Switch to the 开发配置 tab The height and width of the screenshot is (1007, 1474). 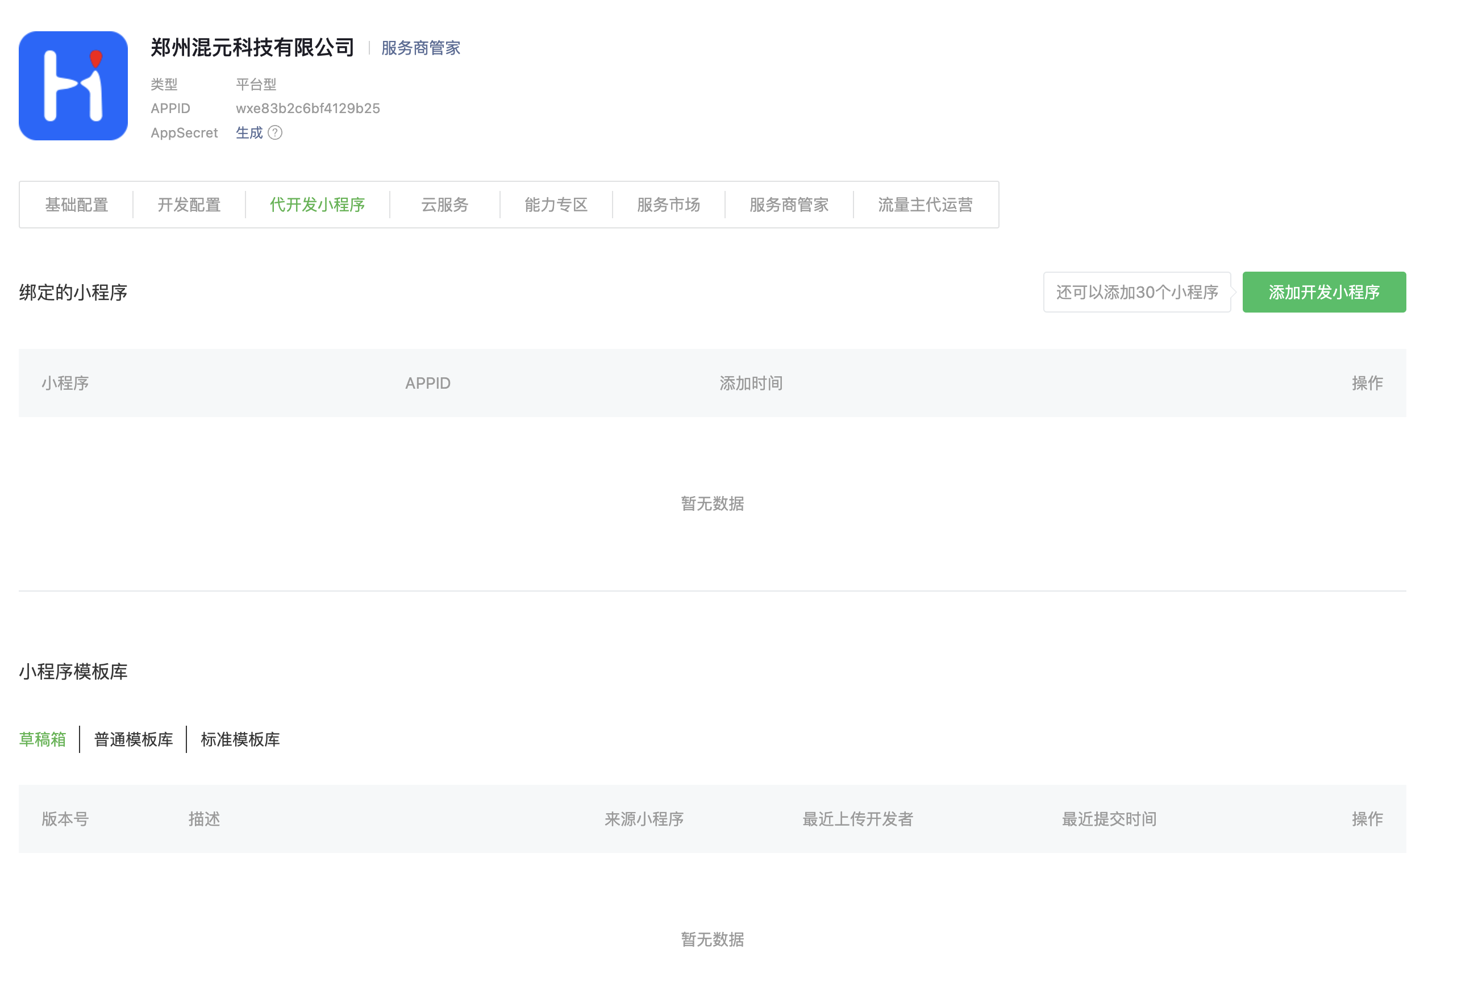pos(189,205)
